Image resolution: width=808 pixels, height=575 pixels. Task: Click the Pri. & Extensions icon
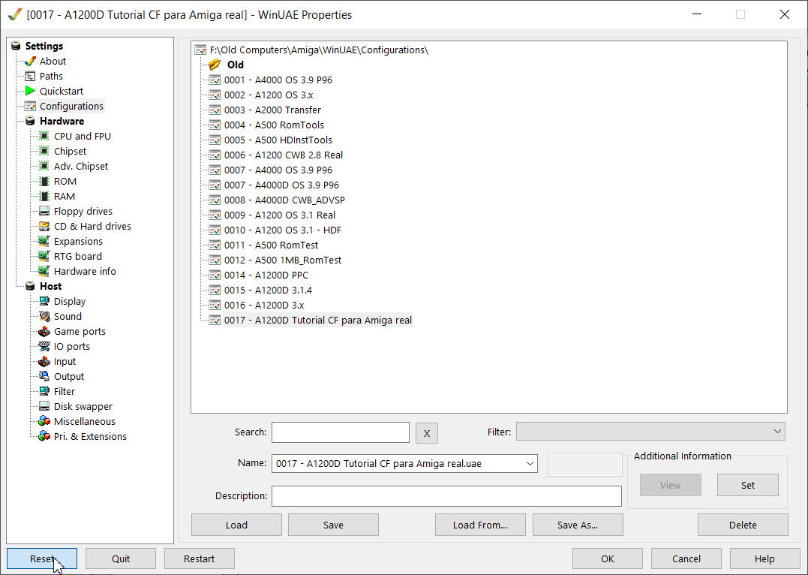(44, 436)
